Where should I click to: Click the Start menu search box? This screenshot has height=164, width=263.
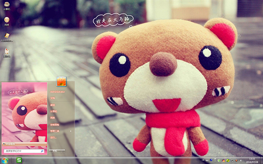(x=24, y=151)
